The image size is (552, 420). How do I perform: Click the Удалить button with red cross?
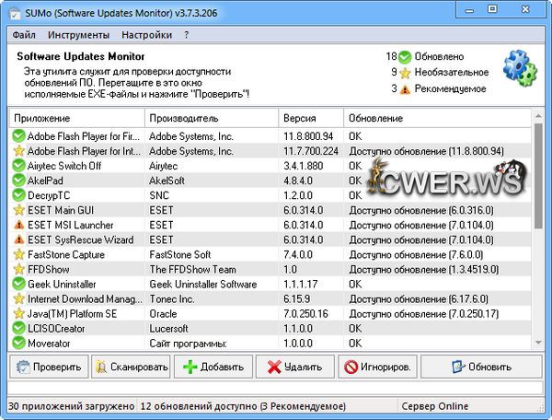(x=294, y=367)
